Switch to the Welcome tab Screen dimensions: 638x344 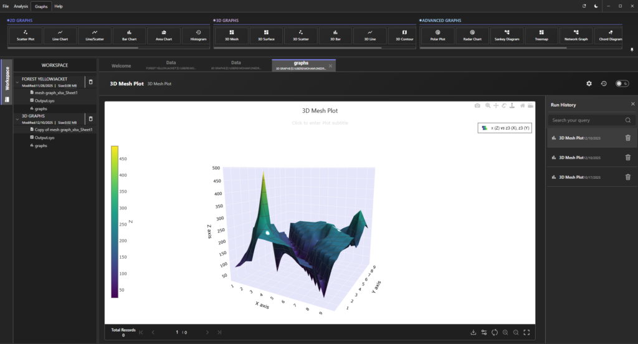point(121,64)
